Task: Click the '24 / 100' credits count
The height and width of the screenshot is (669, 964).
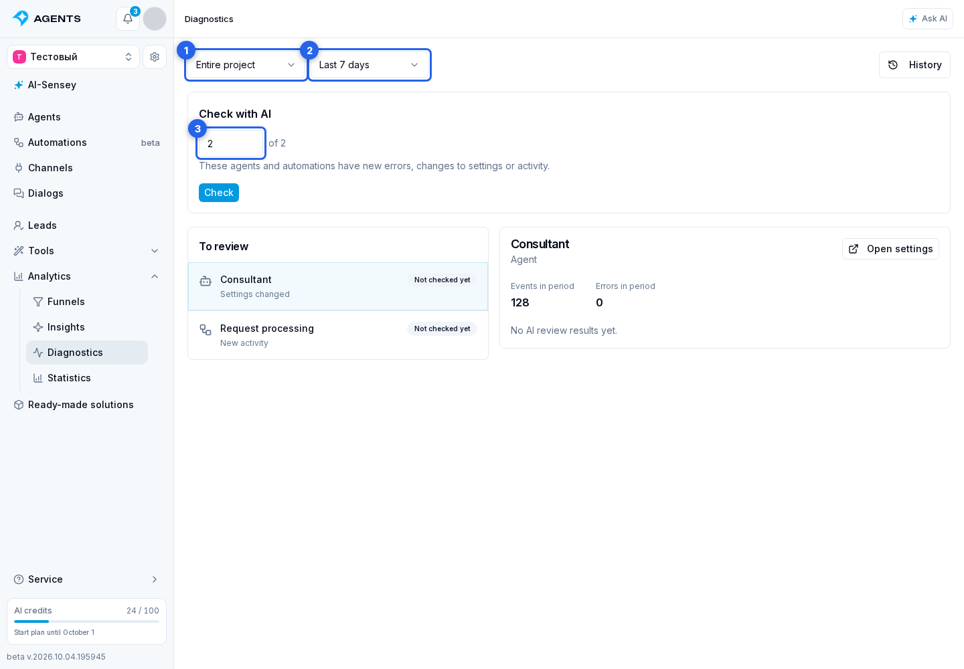Action: pyautogui.click(x=143, y=611)
